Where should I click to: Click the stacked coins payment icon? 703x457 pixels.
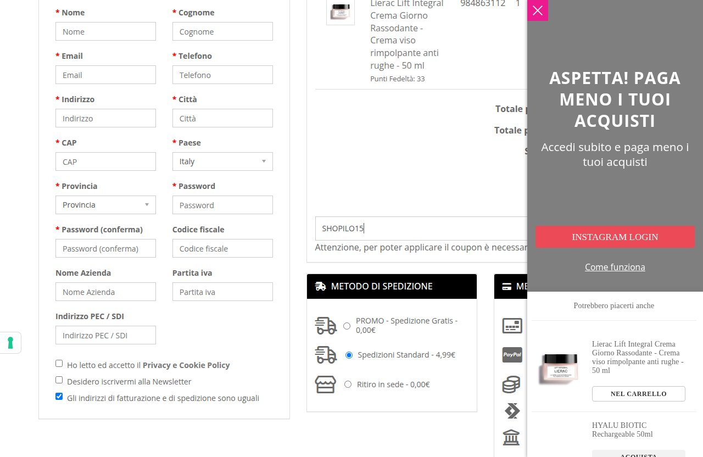tap(511, 384)
